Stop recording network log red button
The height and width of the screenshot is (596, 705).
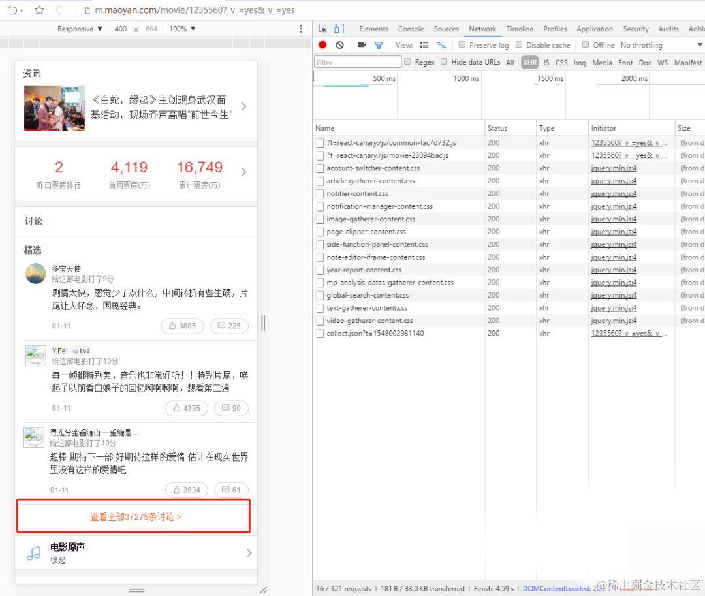(x=322, y=45)
